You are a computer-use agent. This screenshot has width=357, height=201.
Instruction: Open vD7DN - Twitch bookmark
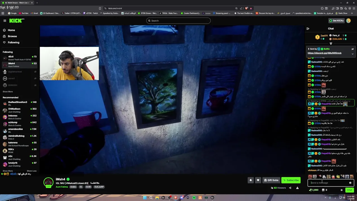90,13
